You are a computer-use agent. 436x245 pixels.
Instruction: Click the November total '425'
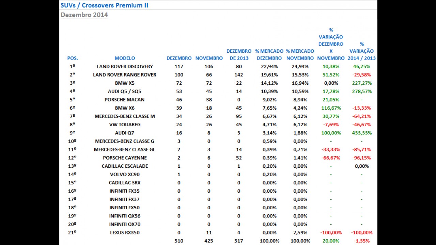(209, 241)
